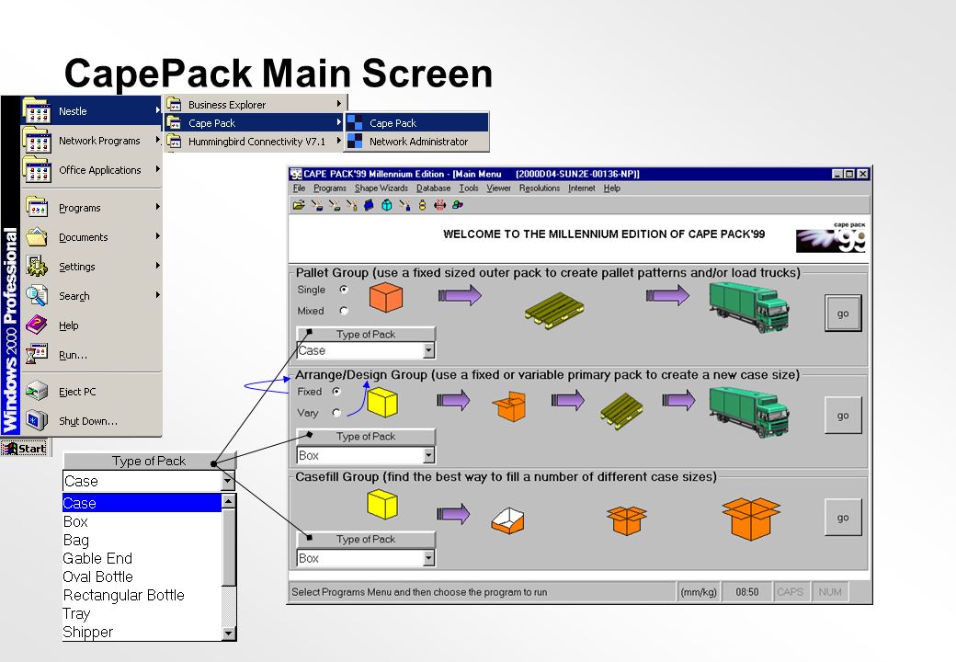Click the Search magnifier icon in Start menu

pyautogui.click(x=37, y=295)
